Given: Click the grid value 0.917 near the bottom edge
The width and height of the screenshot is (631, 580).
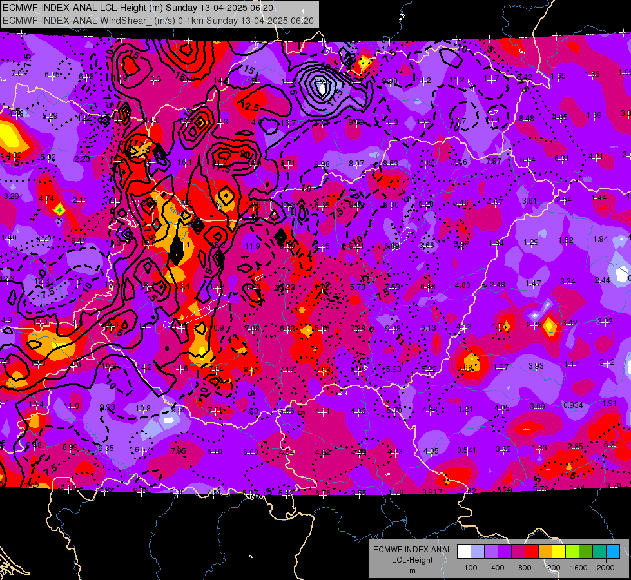Looking at the screenshot, I should tap(432, 492).
